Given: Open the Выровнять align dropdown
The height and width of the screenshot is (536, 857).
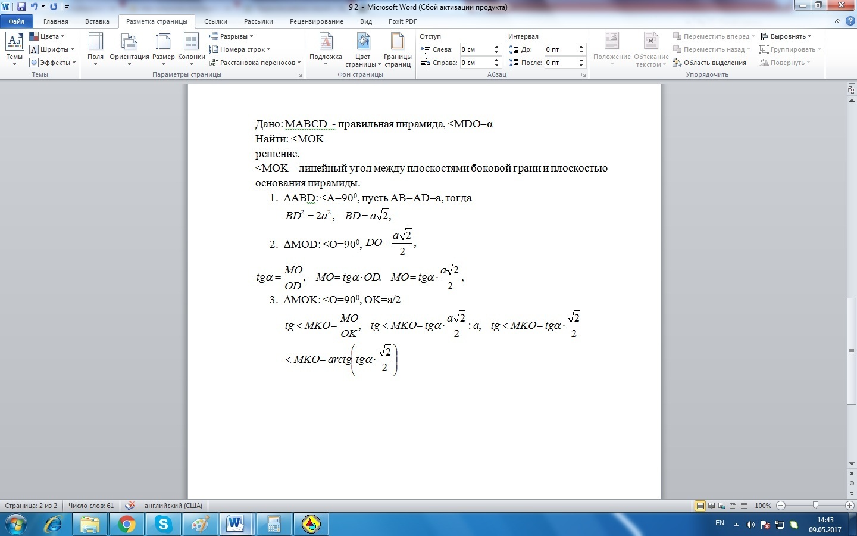Looking at the screenshot, I should tap(786, 36).
